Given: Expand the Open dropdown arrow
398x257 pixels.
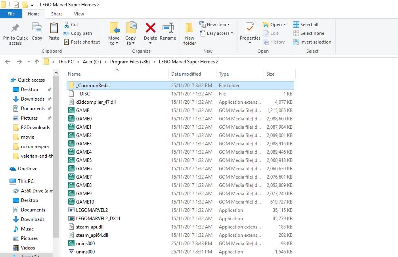Looking at the screenshot, I should pyautogui.click(x=285, y=25).
